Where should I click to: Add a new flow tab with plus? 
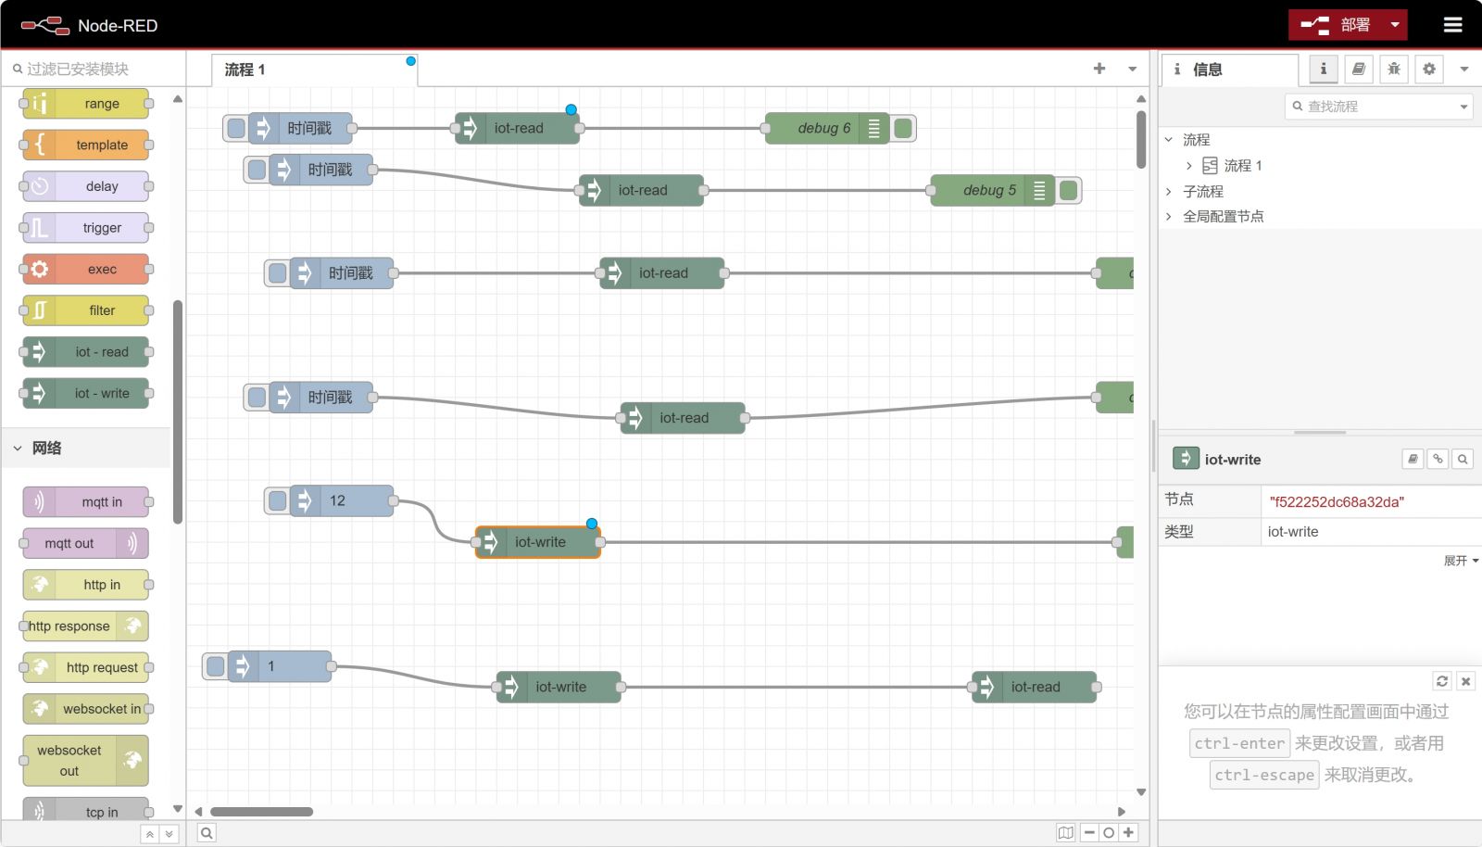1099,69
